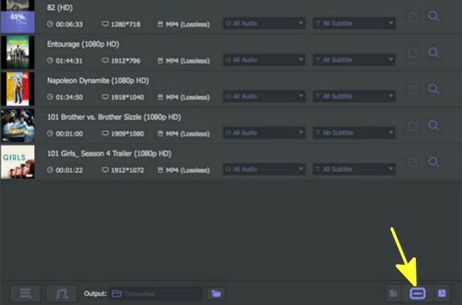
Task: Click the history clock icon at bottom right
Action: pyautogui.click(x=442, y=293)
